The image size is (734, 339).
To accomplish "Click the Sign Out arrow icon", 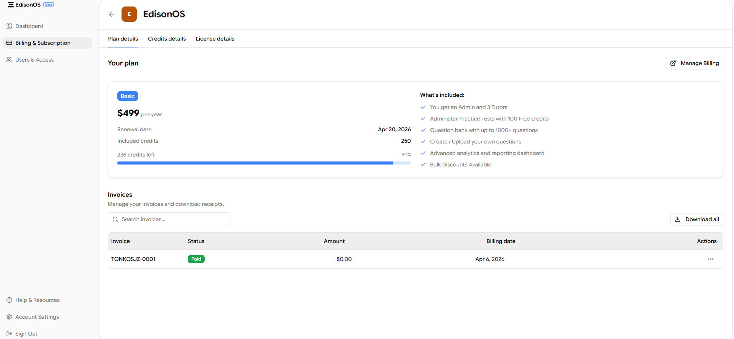I will tap(9, 334).
